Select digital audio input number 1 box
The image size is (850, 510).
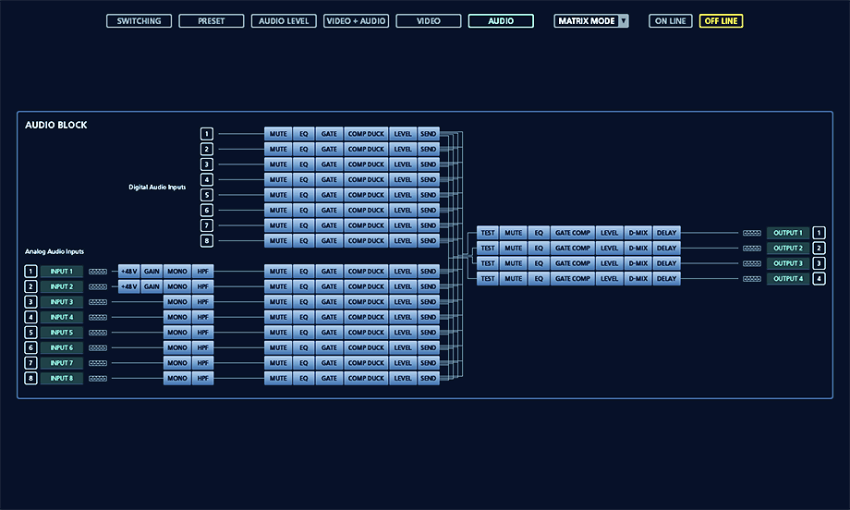207,134
